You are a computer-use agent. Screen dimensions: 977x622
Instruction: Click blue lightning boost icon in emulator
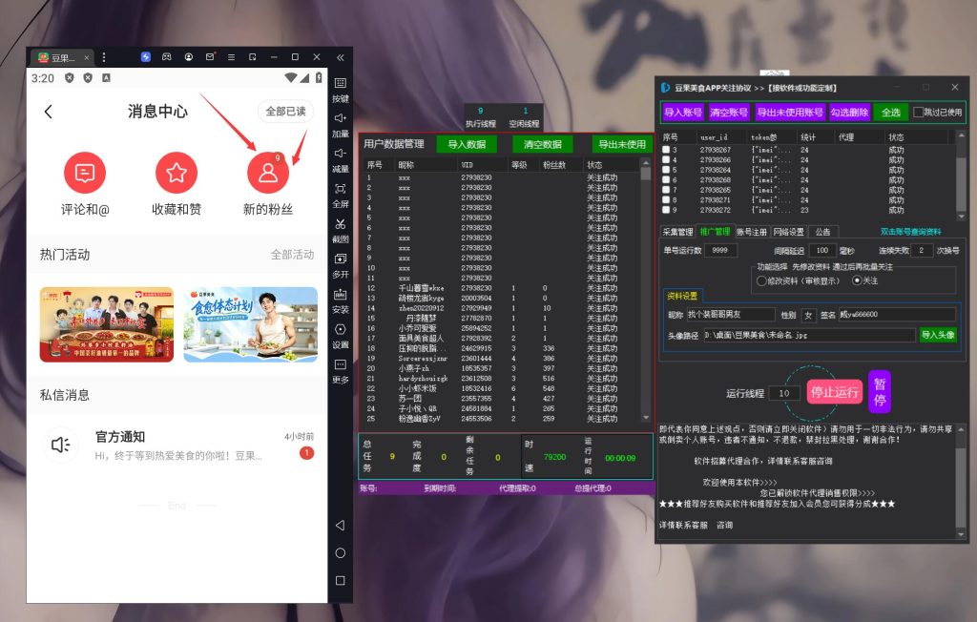(146, 56)
